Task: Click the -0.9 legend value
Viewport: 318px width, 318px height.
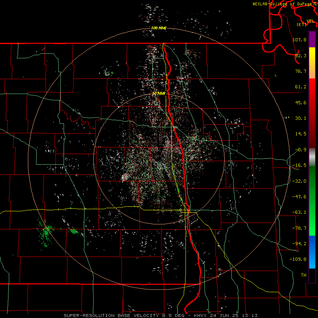Action: (301, 150)
